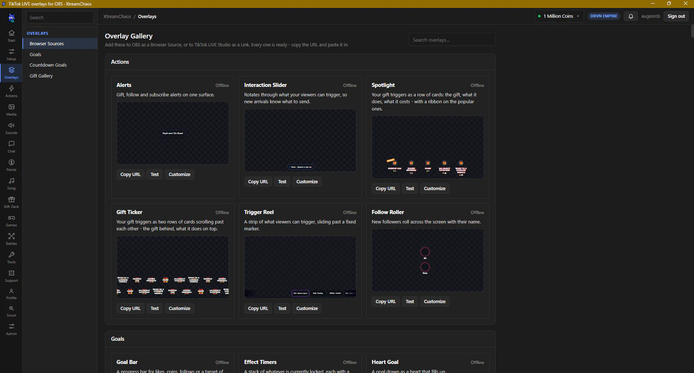694x373 pixels.
Task: Open the Alerts preview thumbnail
Action: click(173, 133)
